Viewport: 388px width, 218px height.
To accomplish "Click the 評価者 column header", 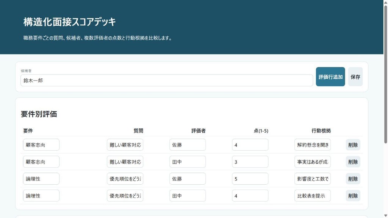I will [199, 131].
